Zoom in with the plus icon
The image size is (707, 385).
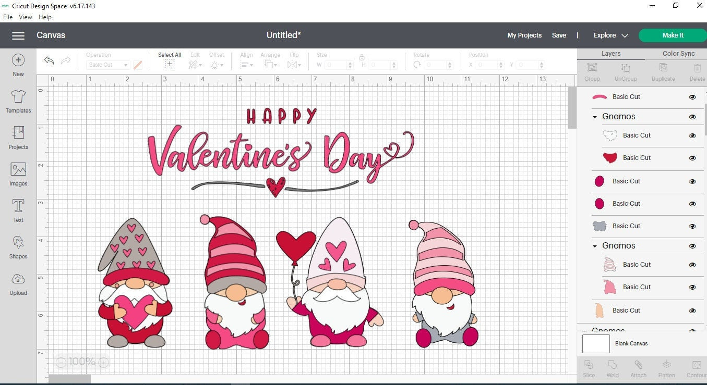pos(103,362)
